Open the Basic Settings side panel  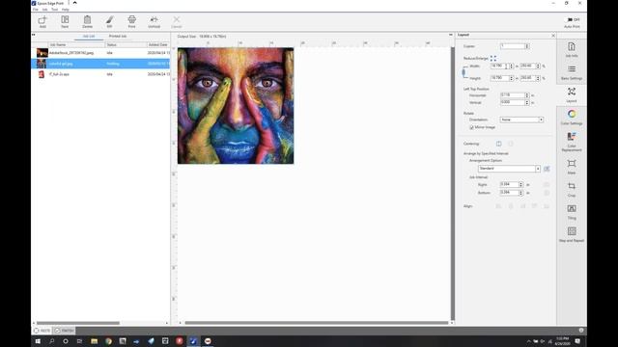coord(572,72)
